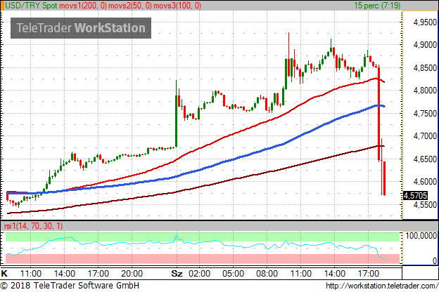Click the 4,9000 price axis label

(425, 45)
